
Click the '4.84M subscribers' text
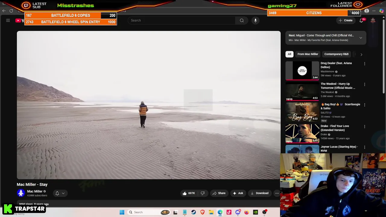[37, 196]
